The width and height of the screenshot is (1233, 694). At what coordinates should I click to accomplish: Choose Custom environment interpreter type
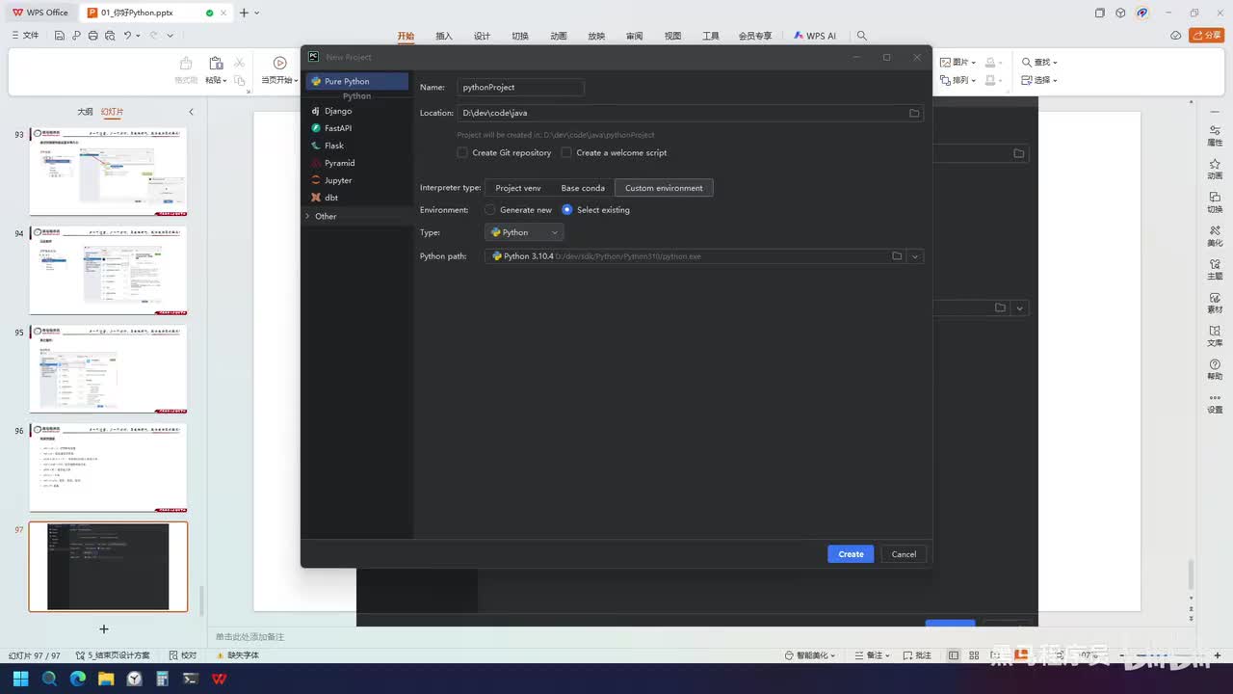pyautogui.click(x=664, y=188)
